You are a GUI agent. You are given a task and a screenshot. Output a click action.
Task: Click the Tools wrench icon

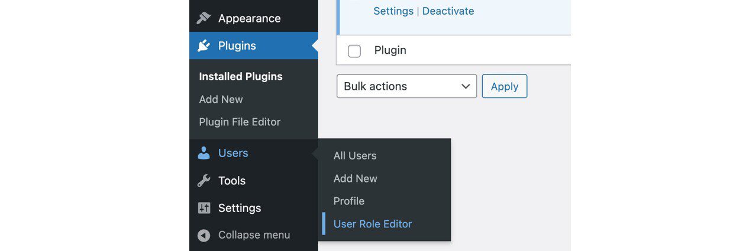tap(204, 181)
